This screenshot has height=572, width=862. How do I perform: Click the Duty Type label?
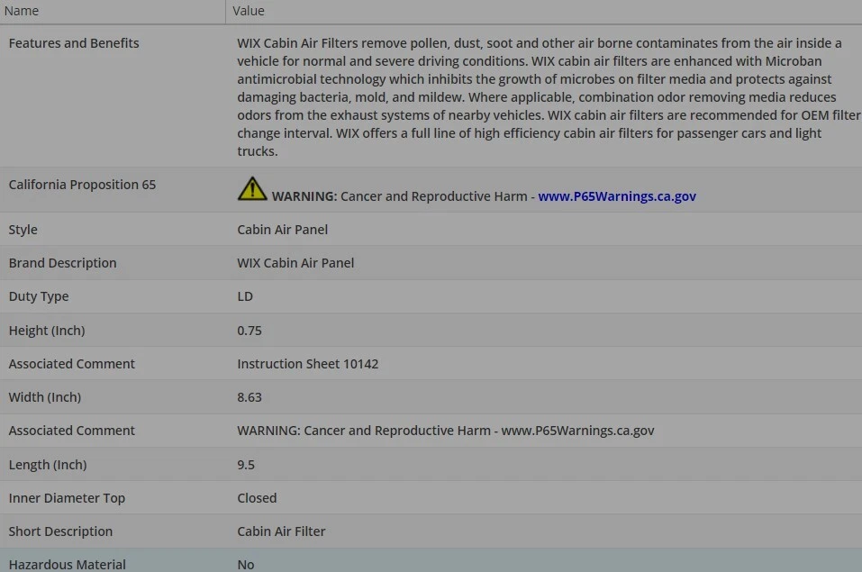point(39,296)
